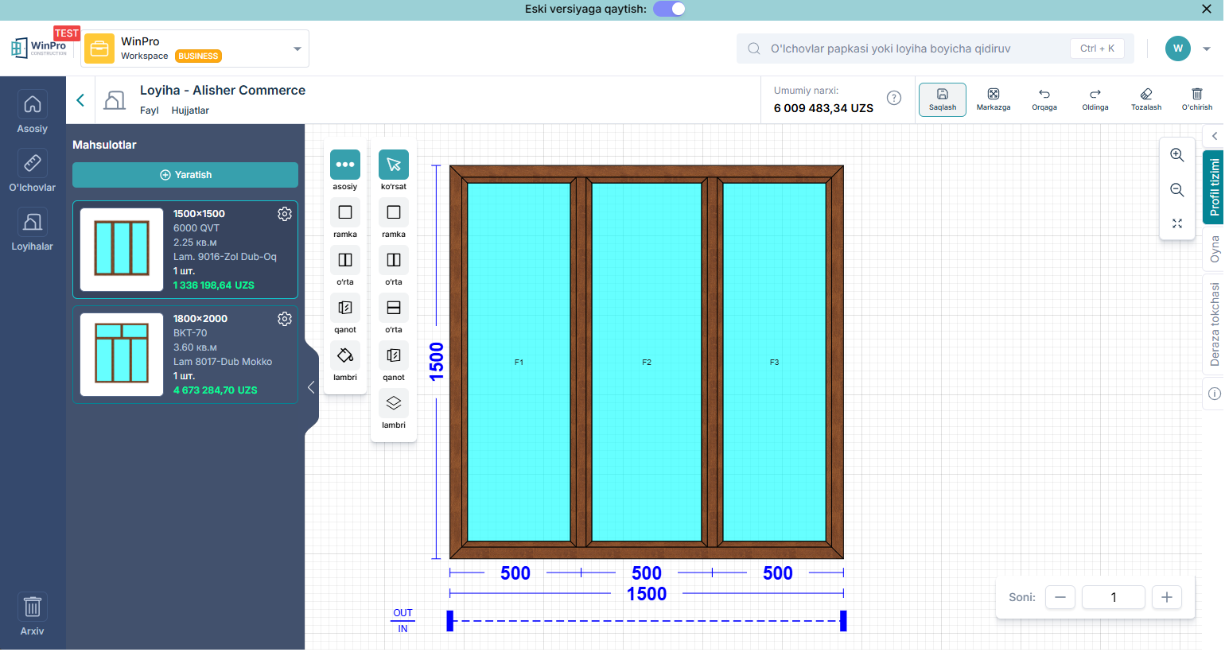
Task: Select the Tozalash eraser tool
Action: [x=1145, y=95]
